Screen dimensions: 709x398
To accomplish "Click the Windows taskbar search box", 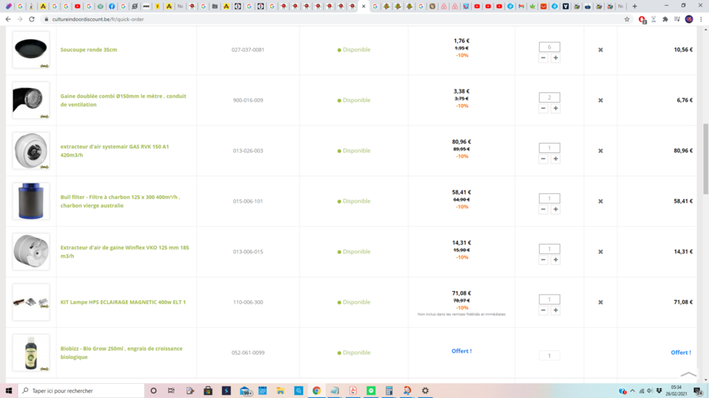I will (82, 391).
